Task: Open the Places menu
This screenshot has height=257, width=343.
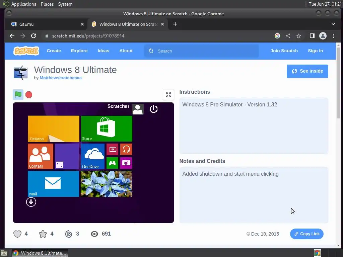Action: 47,4
